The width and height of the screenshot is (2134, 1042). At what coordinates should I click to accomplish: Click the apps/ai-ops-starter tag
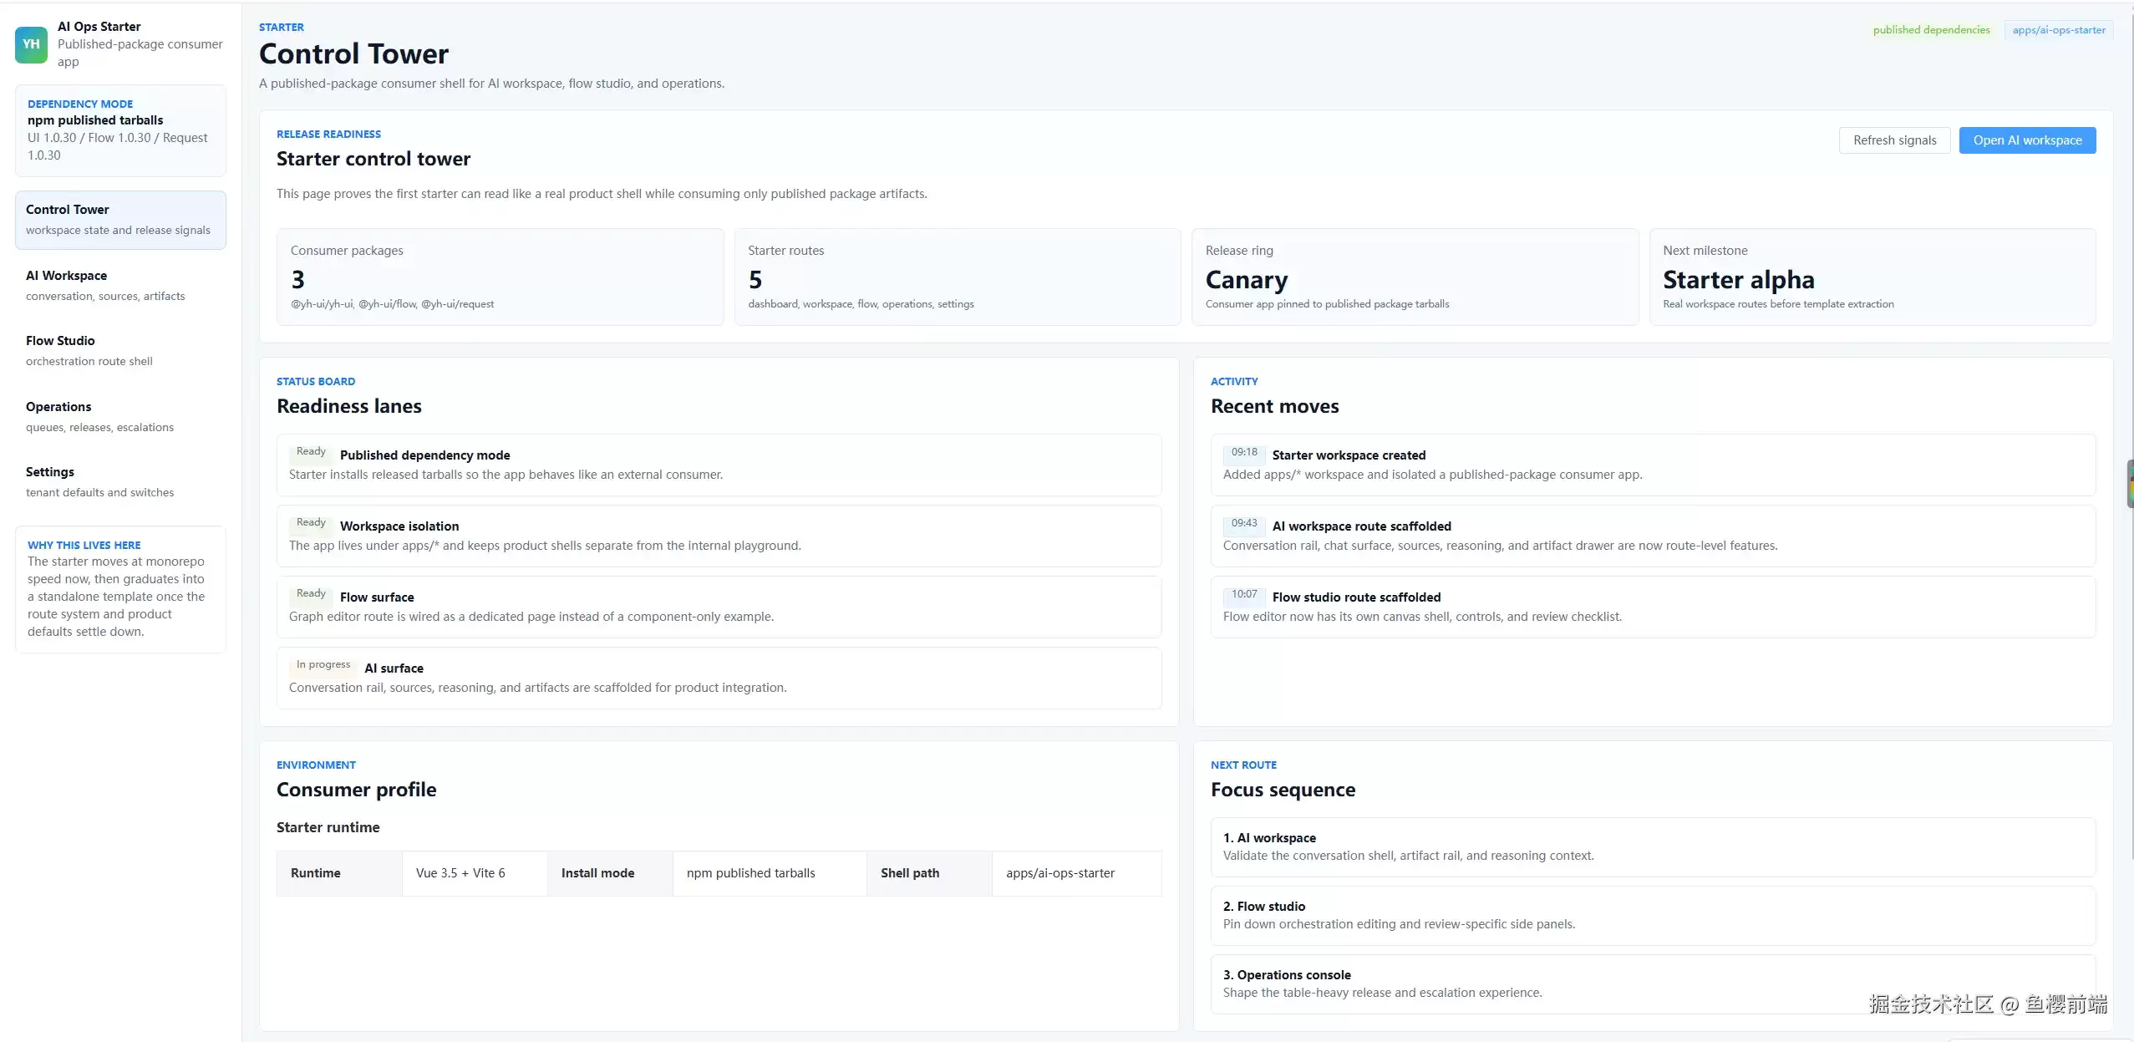coord(2059,30)
